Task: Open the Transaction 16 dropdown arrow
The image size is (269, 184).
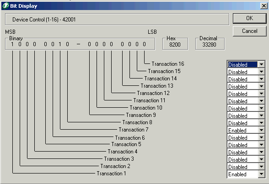Action: [x=262, y=64]
